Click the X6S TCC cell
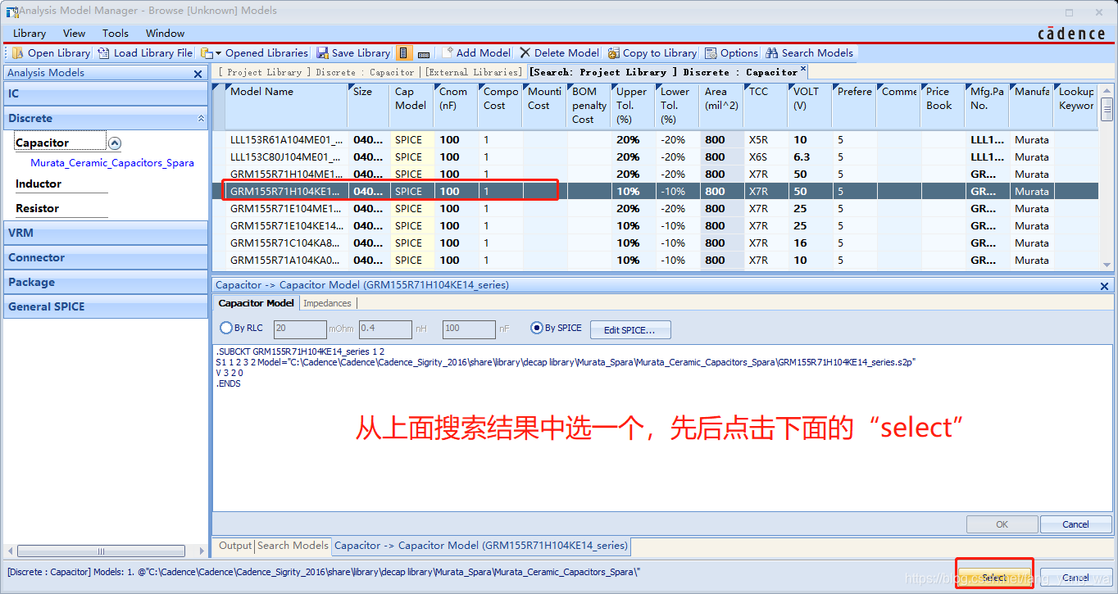Image resolution: width=1118 pixels, height=594 pixels. pyautogui.click(x=766, y=157)
